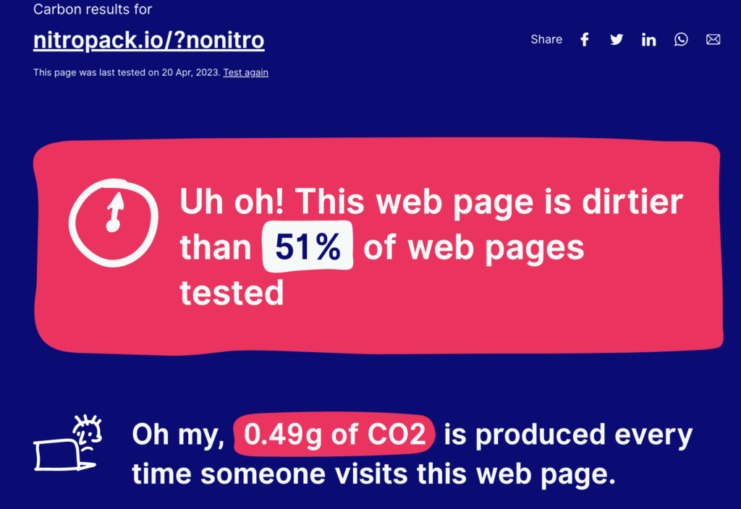The width and height of the screenshot is (741, 509).
Task: Click the gauge dial icon in red banner
Action: tap(113, 220)
